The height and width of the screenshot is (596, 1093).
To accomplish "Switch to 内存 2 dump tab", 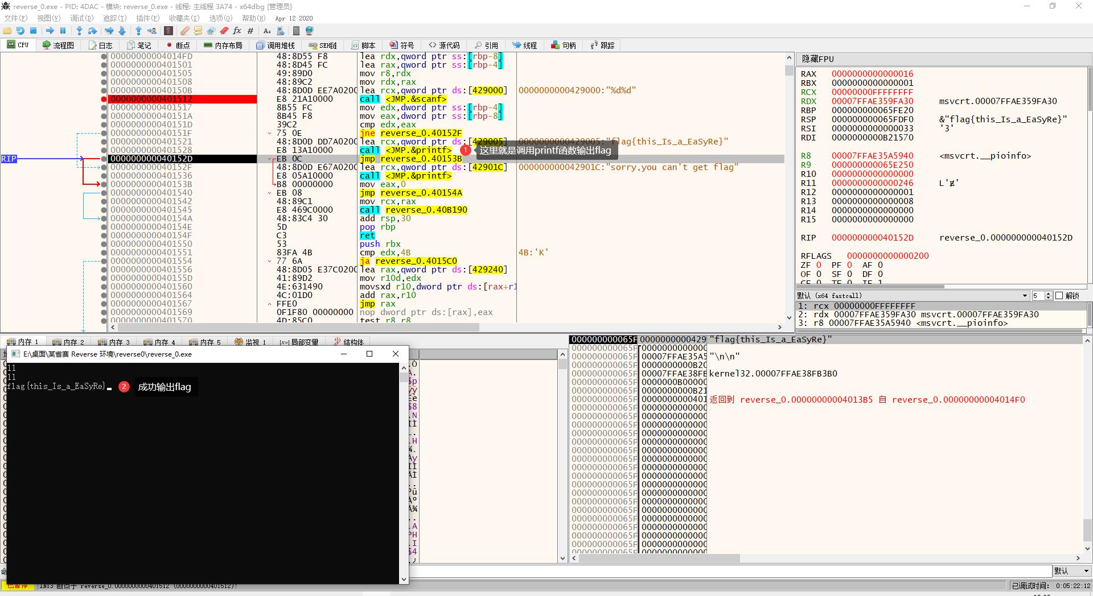I will point(68,342).
